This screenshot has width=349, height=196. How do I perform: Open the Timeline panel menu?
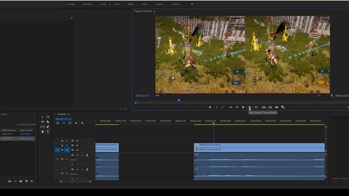click(x=68, y=114)
